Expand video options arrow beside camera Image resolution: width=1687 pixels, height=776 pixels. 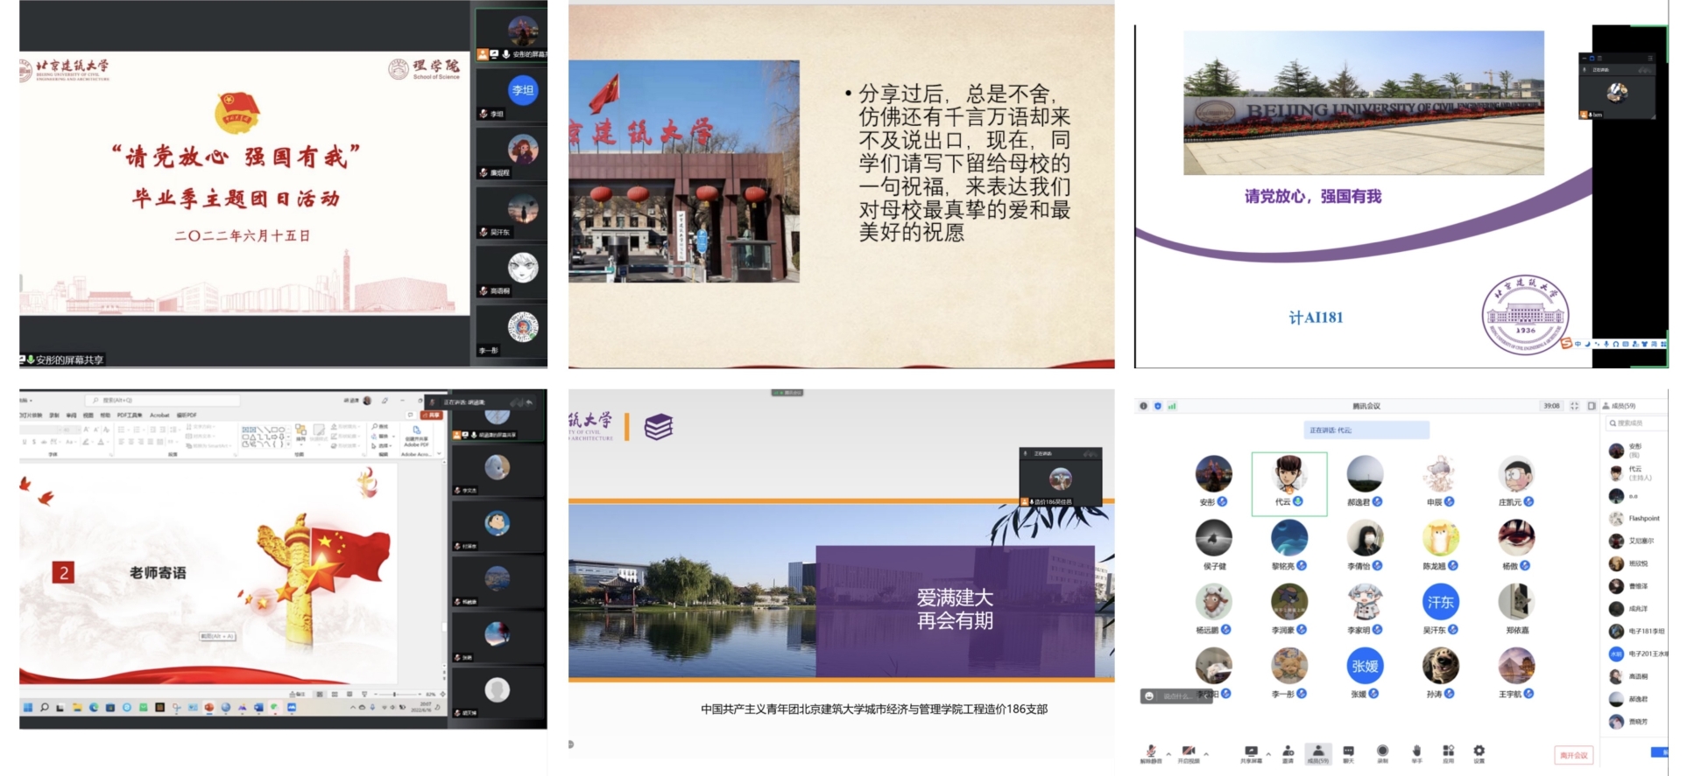pyautogui.click(x=1206, y=754)
